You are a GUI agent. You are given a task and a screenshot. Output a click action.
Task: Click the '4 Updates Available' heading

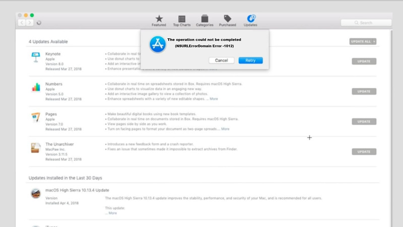tap(48, 41)
